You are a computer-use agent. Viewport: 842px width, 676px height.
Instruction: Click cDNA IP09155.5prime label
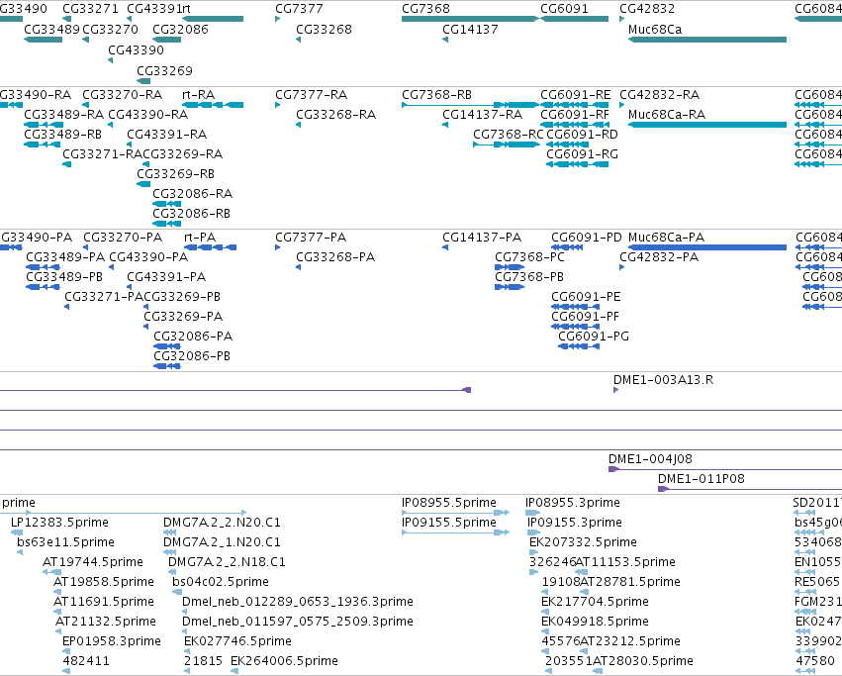(x=449, y=523)
